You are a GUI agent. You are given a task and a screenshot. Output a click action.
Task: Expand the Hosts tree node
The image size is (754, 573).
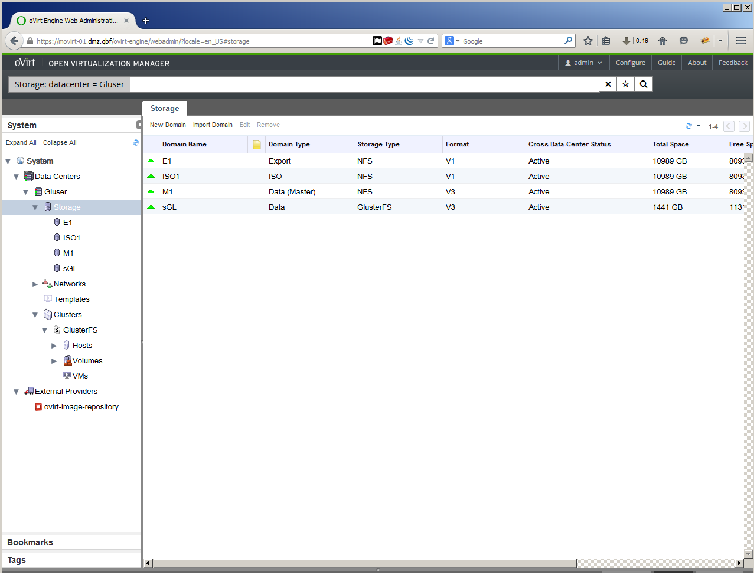pos(54,346)
